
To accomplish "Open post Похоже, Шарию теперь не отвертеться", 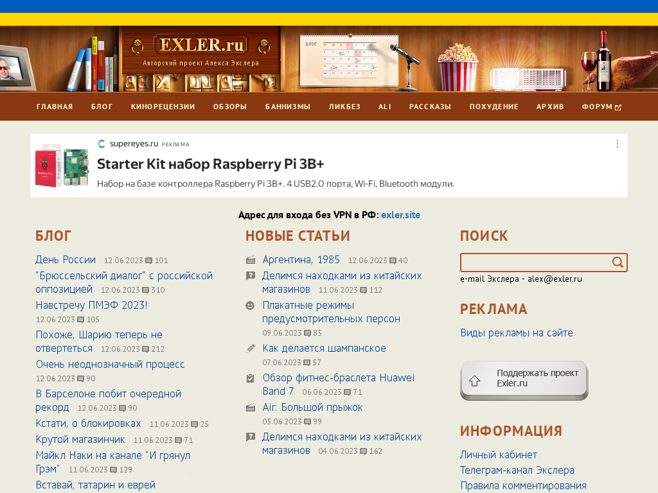I will (99, 342).
